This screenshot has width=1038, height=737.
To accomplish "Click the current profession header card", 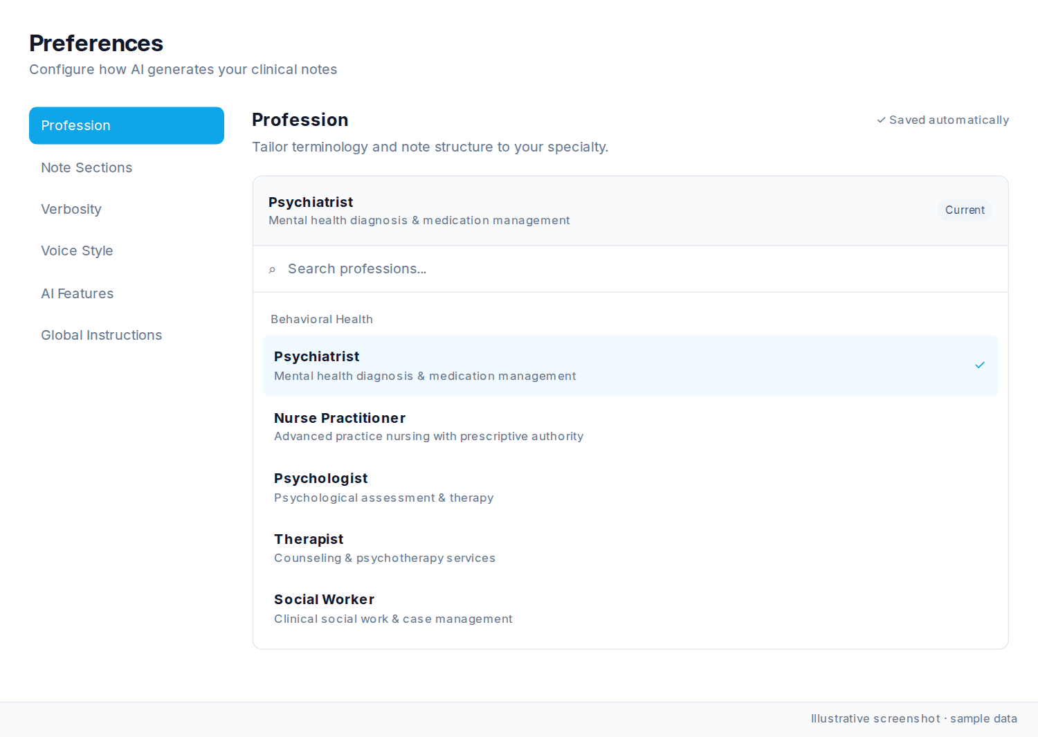I will (630, 211).
